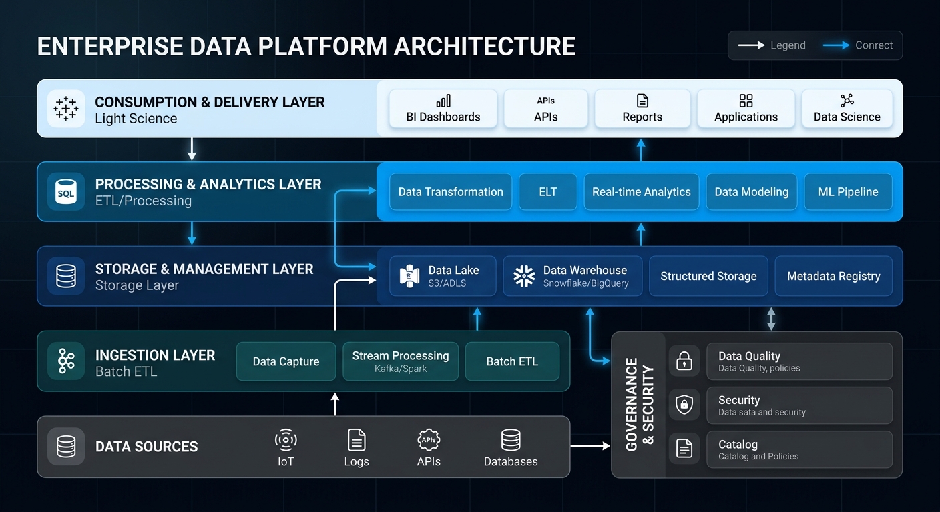The height and width of the screenshot is (512, 940).
Task: Click the IoT sensor icon
Action: click(286, 440)
